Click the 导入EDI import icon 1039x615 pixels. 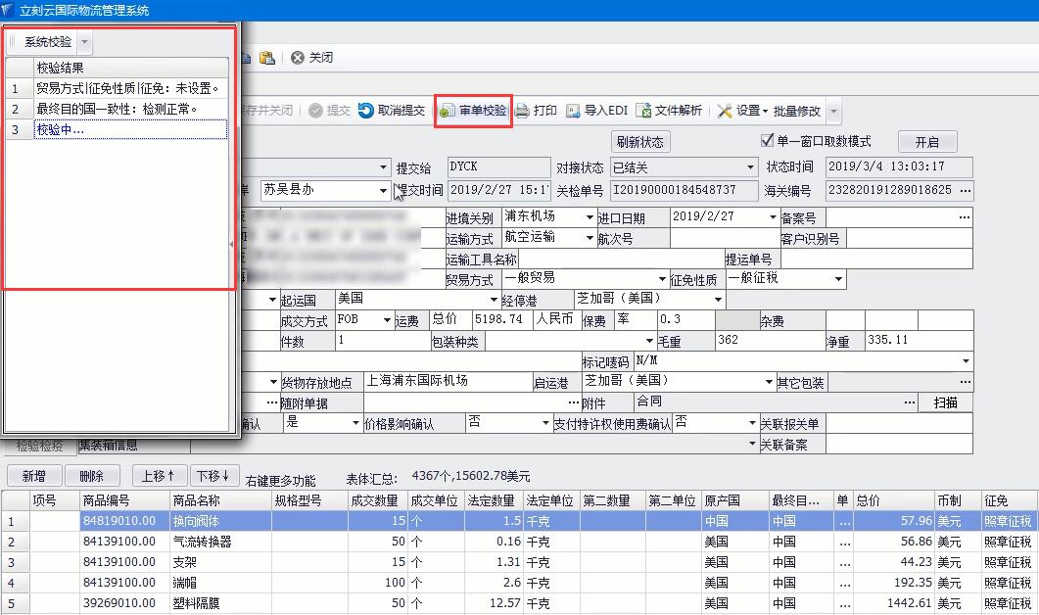[573, 111]
